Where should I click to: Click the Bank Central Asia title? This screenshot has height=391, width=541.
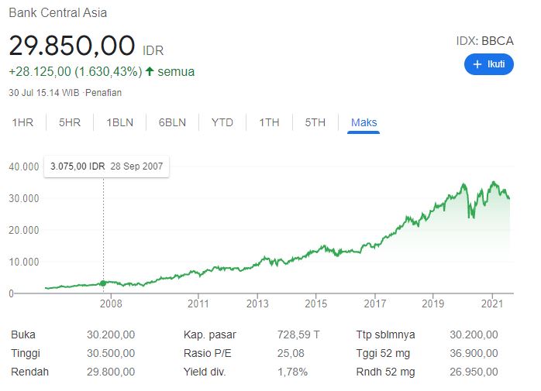(x=57, y=12)
